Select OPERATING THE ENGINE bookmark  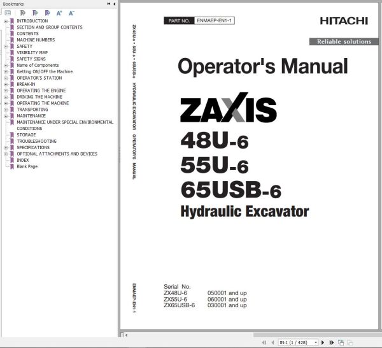(x=41, y=91)
